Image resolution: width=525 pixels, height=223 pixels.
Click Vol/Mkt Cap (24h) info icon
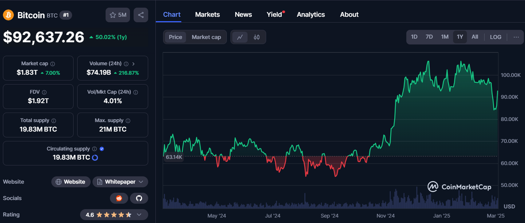coord(136,92)
